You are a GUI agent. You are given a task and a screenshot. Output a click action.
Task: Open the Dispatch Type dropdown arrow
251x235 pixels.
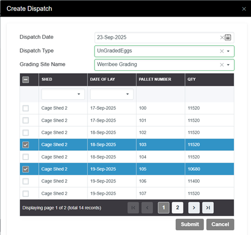[x=228, y=51]
